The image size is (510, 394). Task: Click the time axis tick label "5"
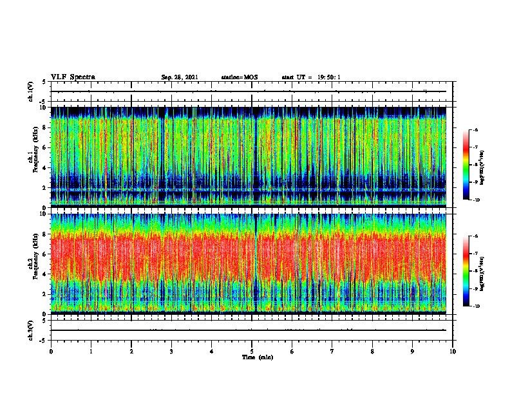click(x=252, y=352)
